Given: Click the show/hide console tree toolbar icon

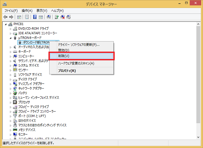Looking at the screenshot, I should 19,17.
